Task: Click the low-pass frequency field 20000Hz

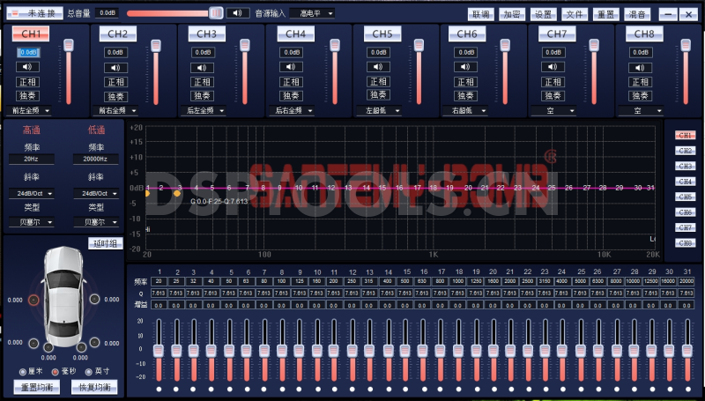Action: [x=96, y=159]
